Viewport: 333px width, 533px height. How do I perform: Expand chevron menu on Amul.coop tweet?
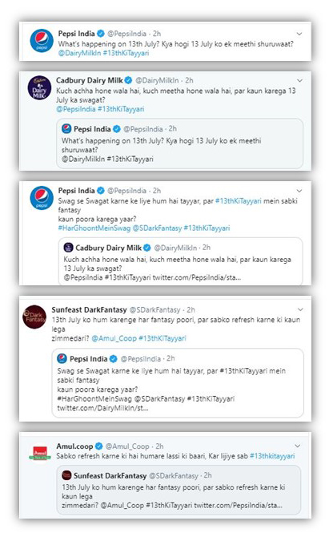[297, 446]
